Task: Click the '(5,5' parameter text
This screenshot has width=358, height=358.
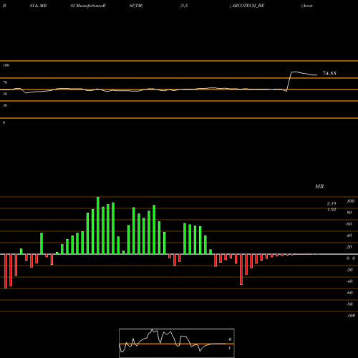Action: (184, 6)
